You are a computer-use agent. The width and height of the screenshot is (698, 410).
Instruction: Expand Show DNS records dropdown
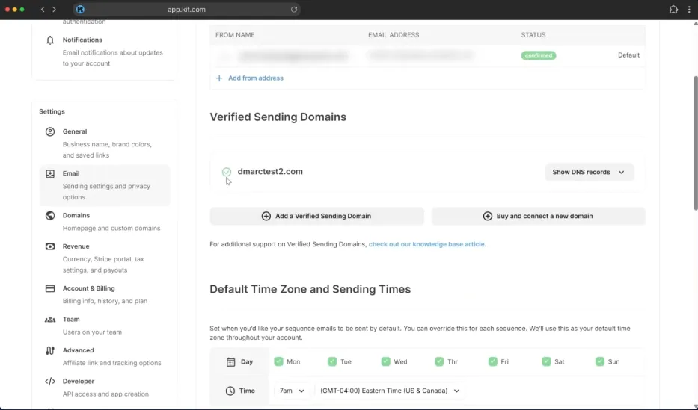589,172
